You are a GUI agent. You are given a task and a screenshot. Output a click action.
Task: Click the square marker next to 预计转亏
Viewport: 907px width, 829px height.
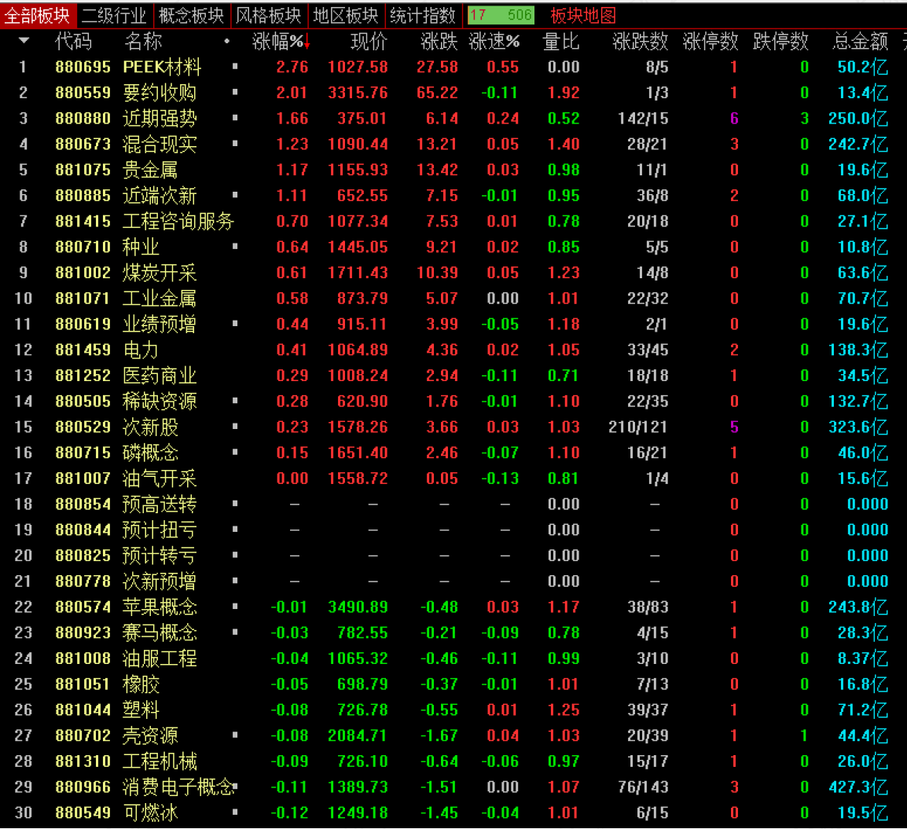point(235,555)
